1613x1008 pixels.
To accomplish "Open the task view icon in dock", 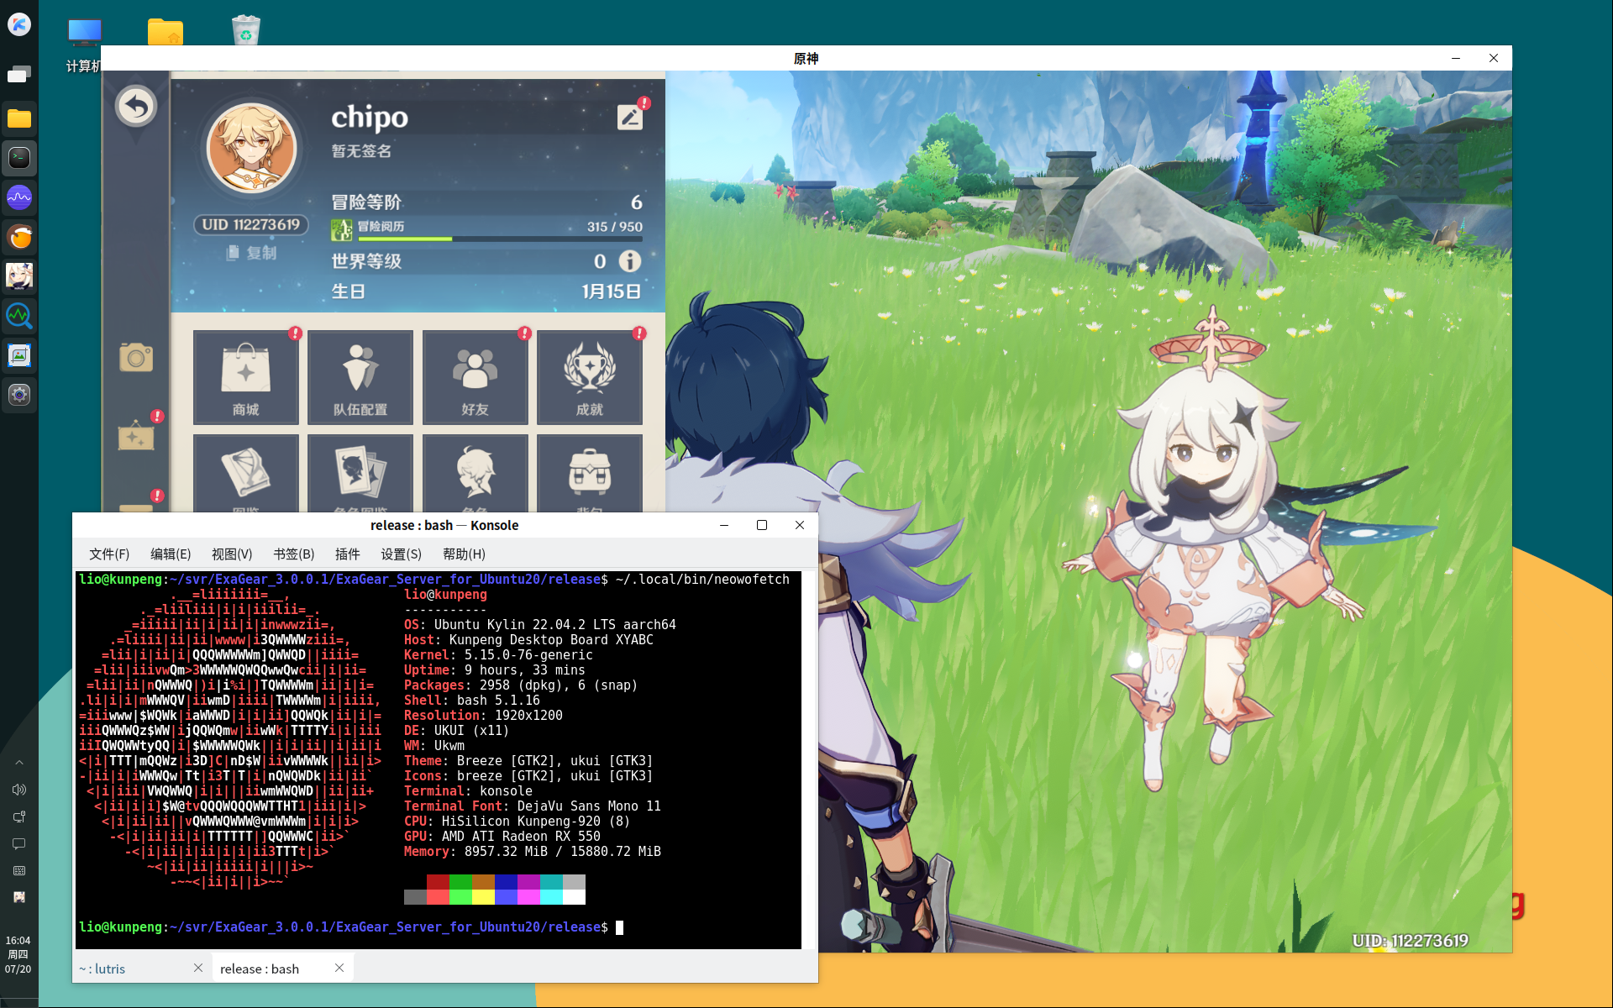I will (x=19, y=75).
